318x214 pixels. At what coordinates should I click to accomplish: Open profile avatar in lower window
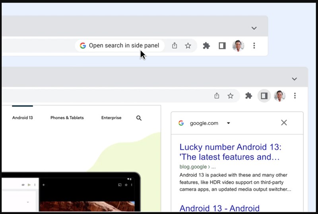(280, 96)
